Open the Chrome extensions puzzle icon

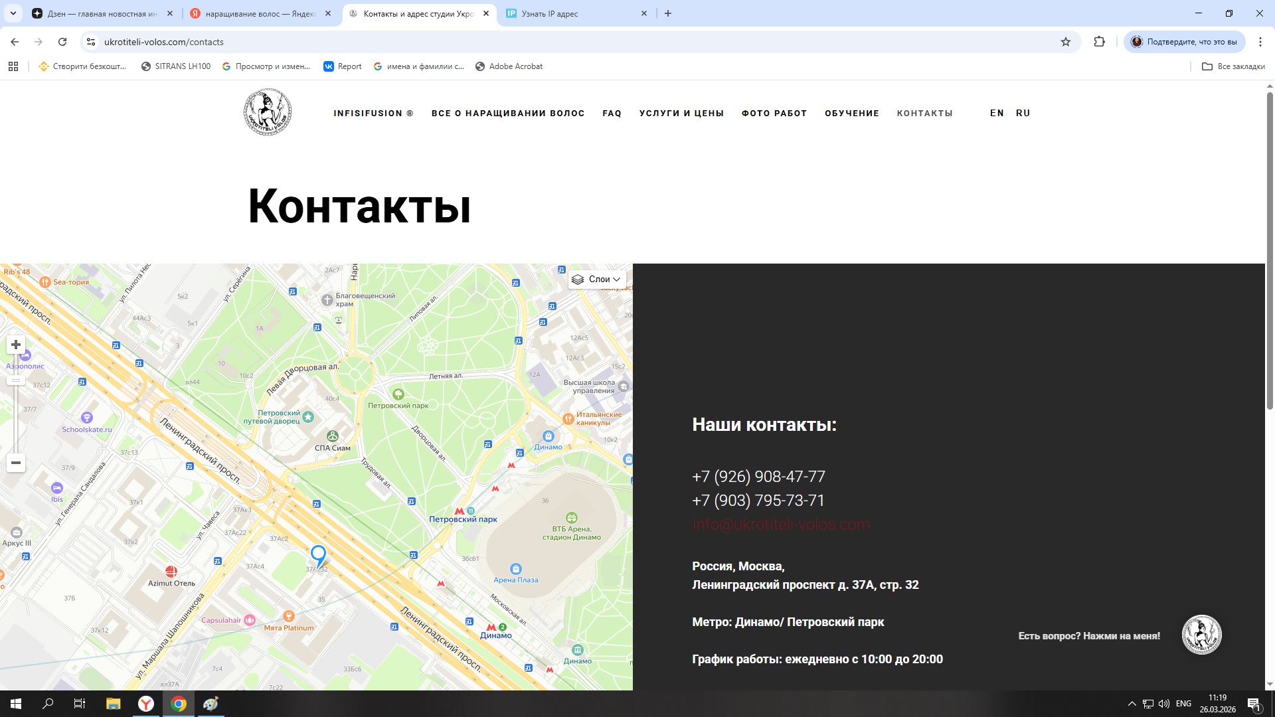point(1100,42)
